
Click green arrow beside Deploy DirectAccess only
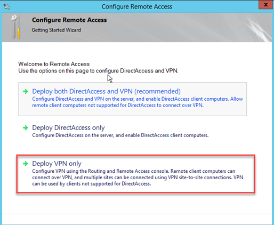click(26, 128)
